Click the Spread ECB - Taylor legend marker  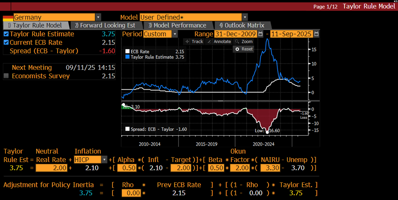click(x=127, y=129)
